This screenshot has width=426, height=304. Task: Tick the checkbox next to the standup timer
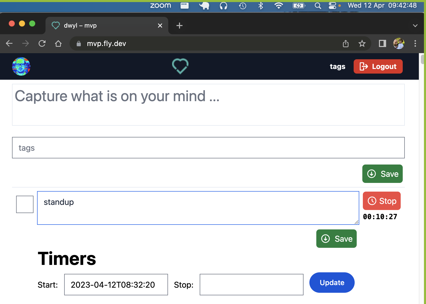coord(25,204)
